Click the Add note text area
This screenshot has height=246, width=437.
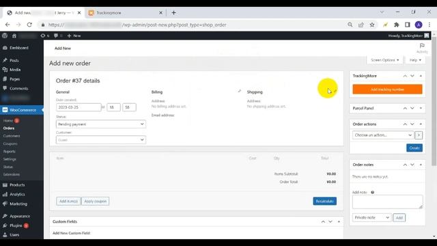387,202
